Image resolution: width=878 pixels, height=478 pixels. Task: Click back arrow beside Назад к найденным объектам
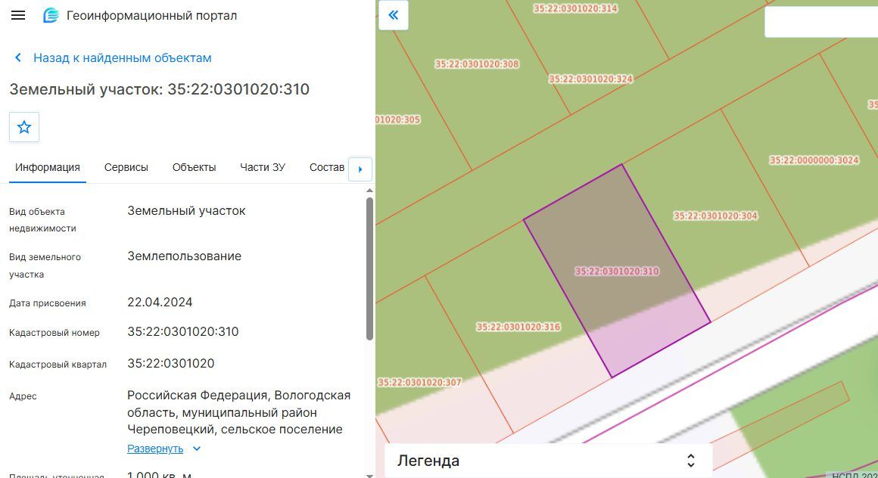click(x=18, y=57)
